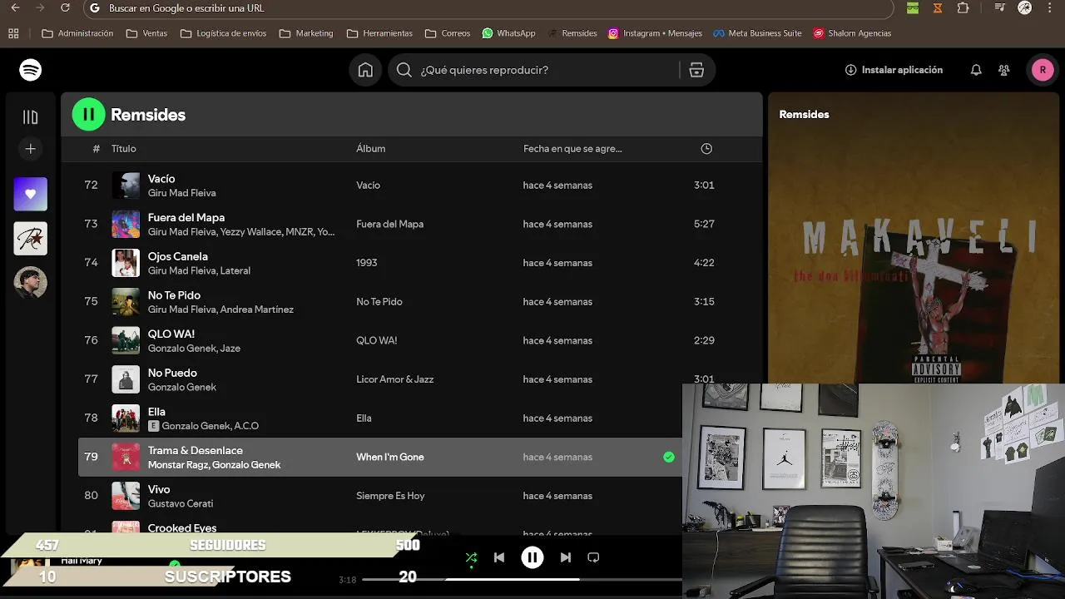Open Liked Songs in sidebar

click(31, 194)
